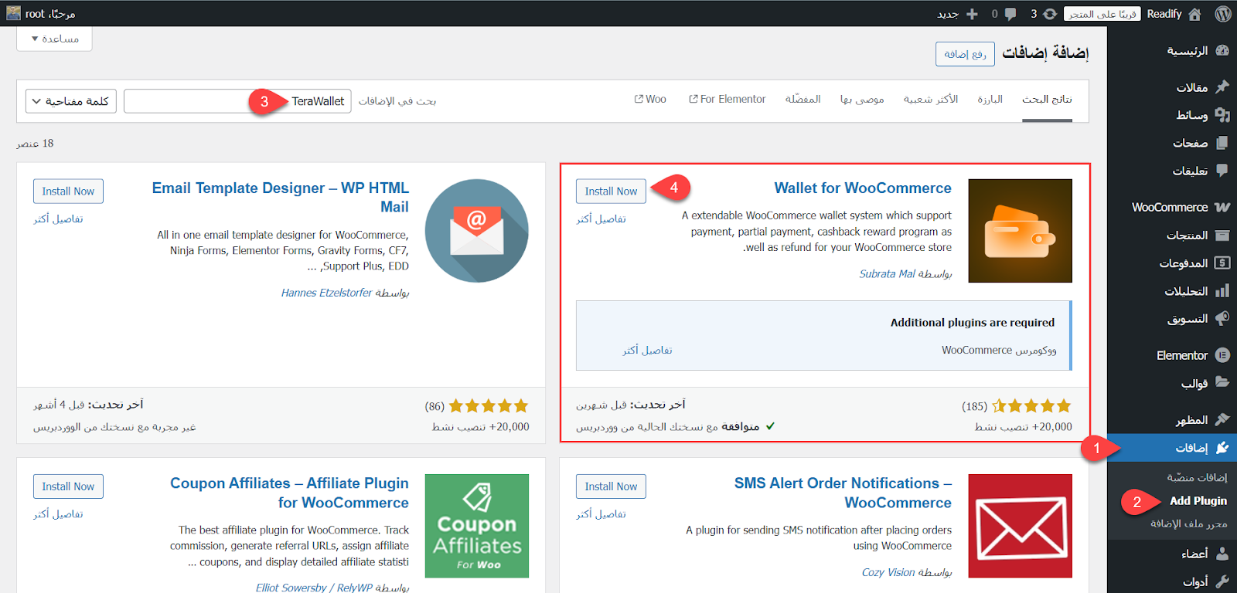The height and width of the screenshot is (593, 1237).
Task: Open Wallet for WooCommerce title link
Action: click(x=863, y=188)
